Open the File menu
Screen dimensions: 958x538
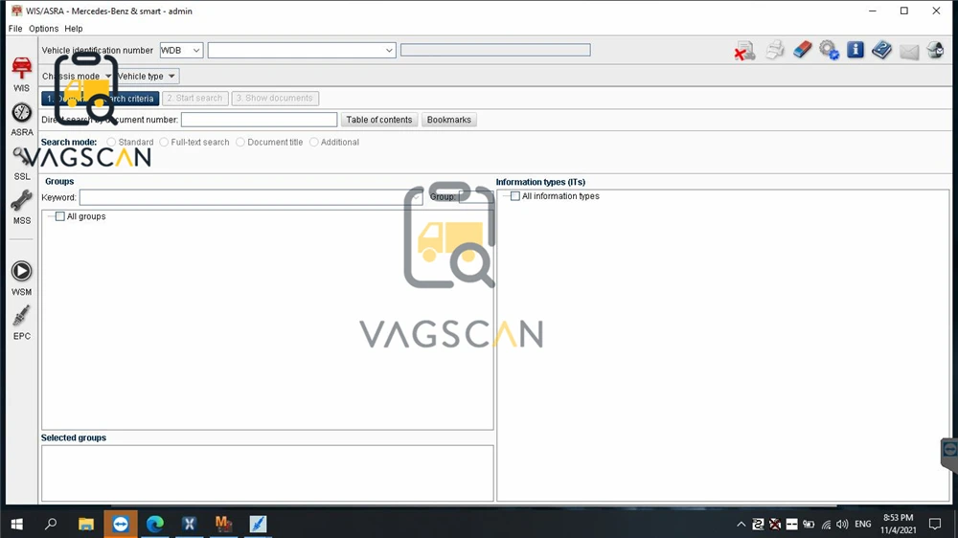click(15, 29)
